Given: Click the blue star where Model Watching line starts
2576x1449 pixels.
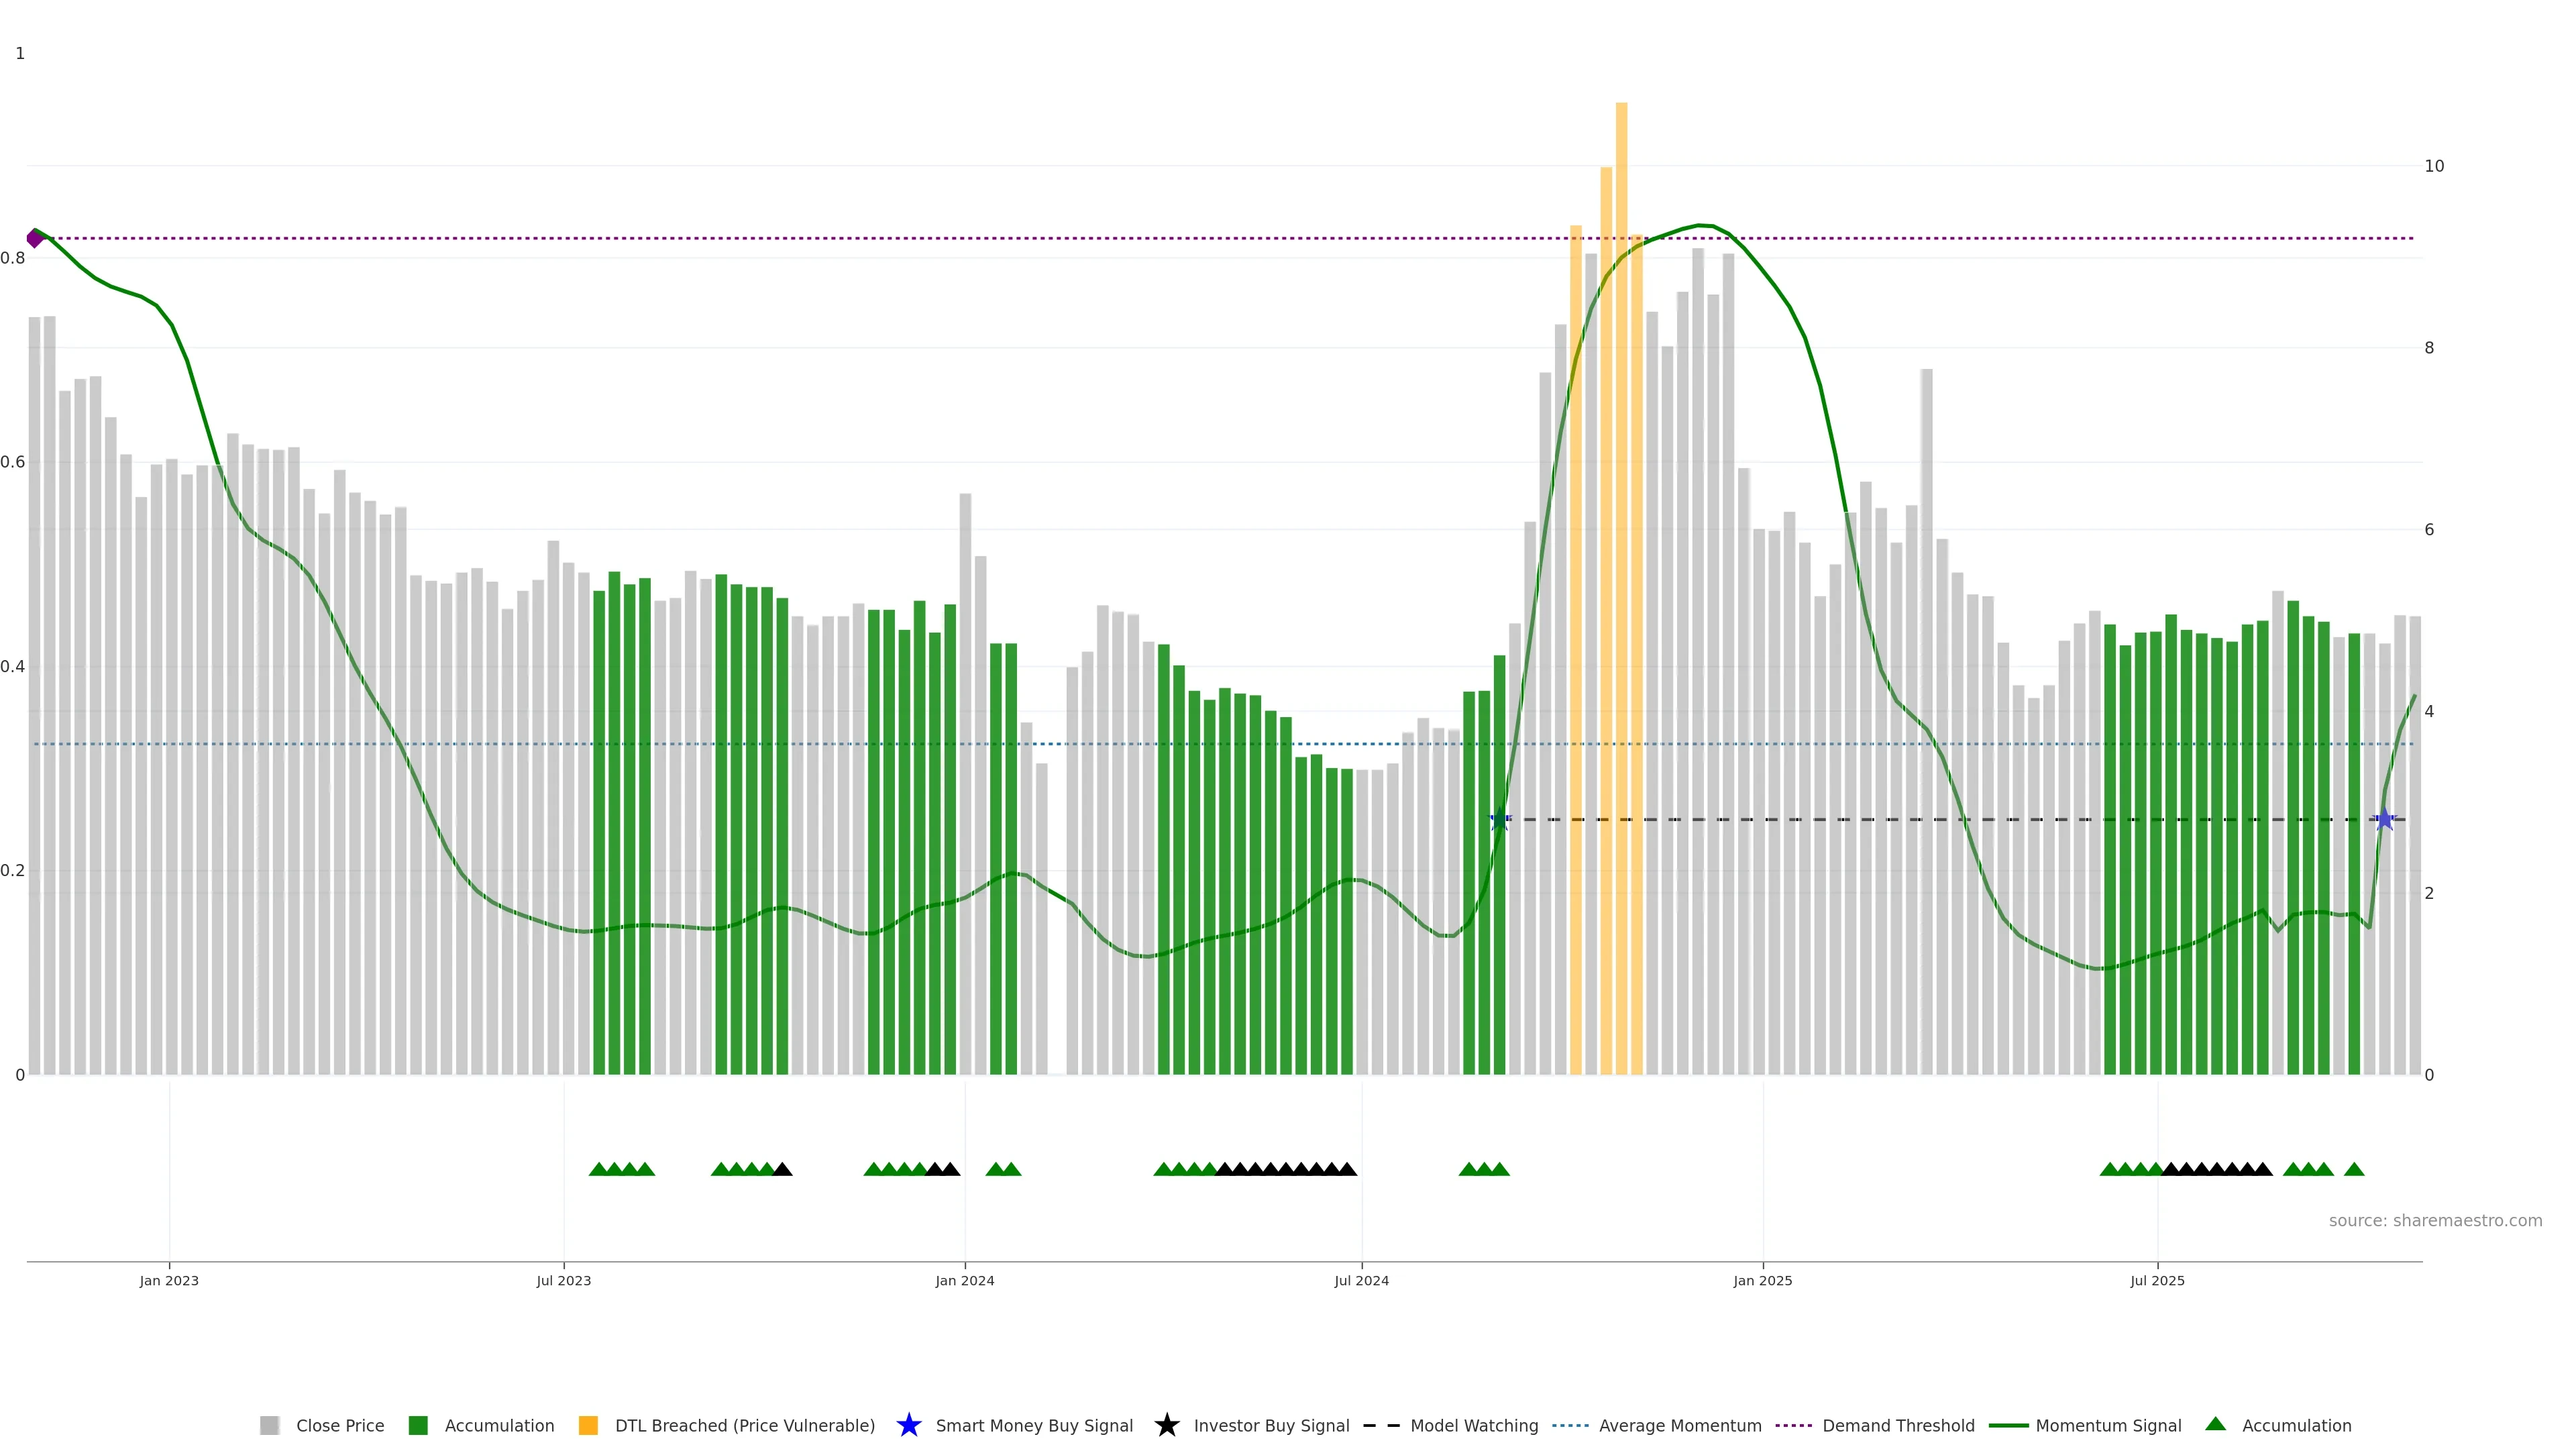Looking at the screenshot, I should click(x=1499, y=820).
